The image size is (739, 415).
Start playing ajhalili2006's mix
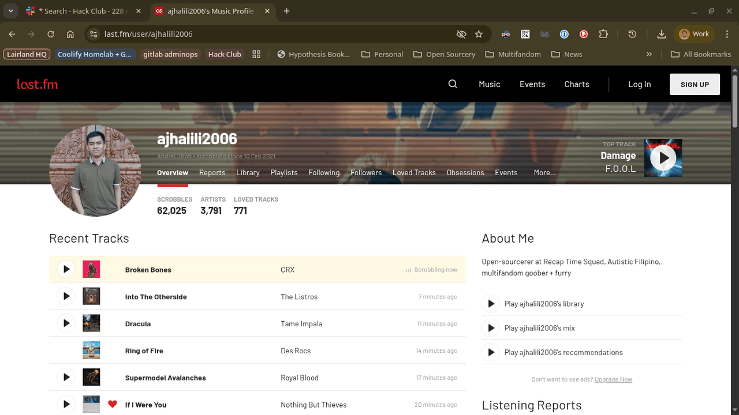point(491,328)
